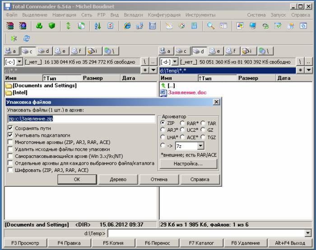This screenshot has width=316, height=250.
Task: Click the green up-down arrows toolbar icon
Action: point(69,26)
